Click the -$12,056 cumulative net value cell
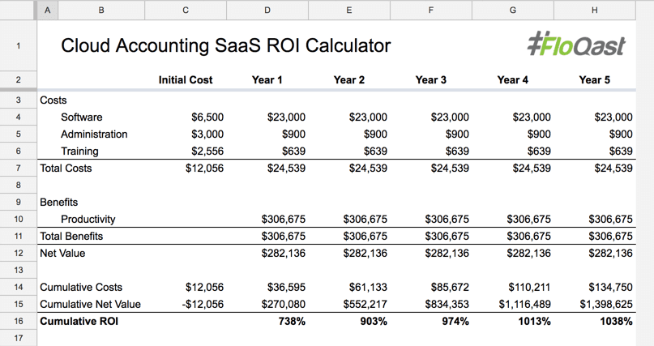The image size is (654, 346). [203, 305]
